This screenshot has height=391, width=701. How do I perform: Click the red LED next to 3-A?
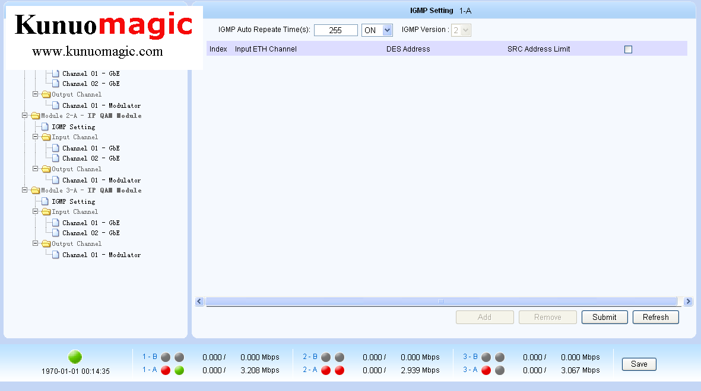click(486, 370)
